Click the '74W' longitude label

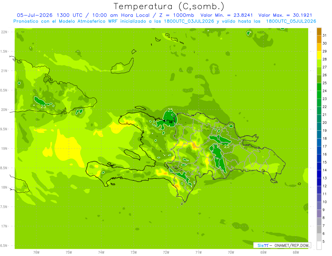coord(101,252)
